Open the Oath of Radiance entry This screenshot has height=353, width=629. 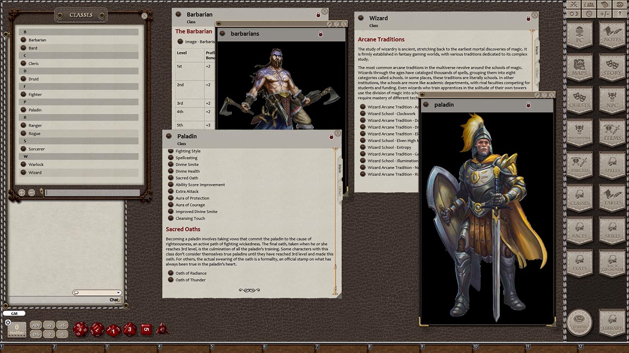(191, 273)
